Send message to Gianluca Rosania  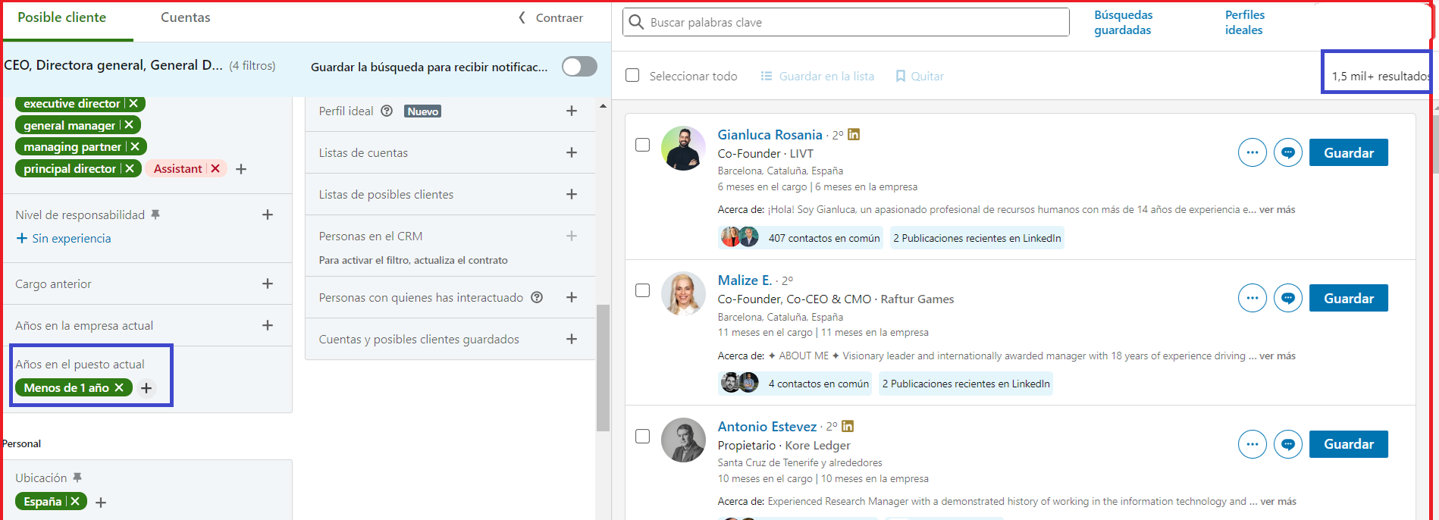pos(1288,152)
